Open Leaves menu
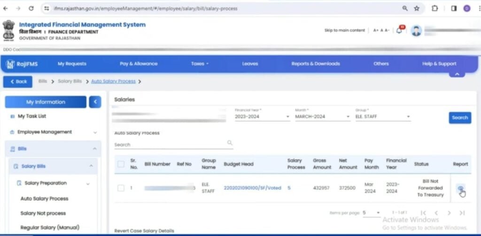Image resolution: width=481 pixels, height=236 pixels. [x=250, y=64]
